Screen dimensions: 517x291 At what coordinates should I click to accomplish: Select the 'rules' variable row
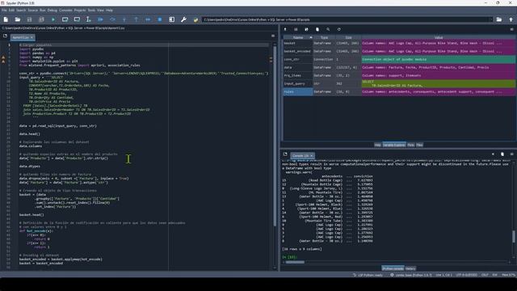click(x=399, y=91)
